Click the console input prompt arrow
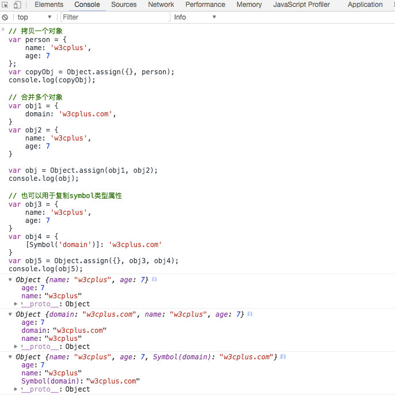 point(3,29)
